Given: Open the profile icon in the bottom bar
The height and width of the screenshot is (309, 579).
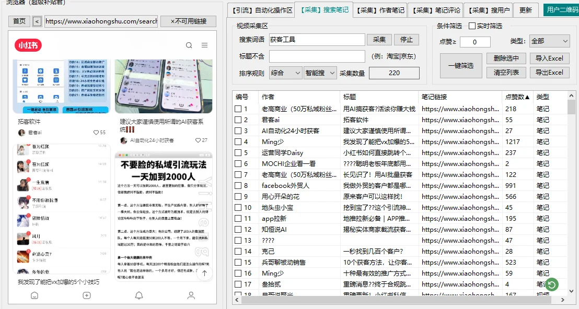Looking at the screenshot, I should coord(191,295).
